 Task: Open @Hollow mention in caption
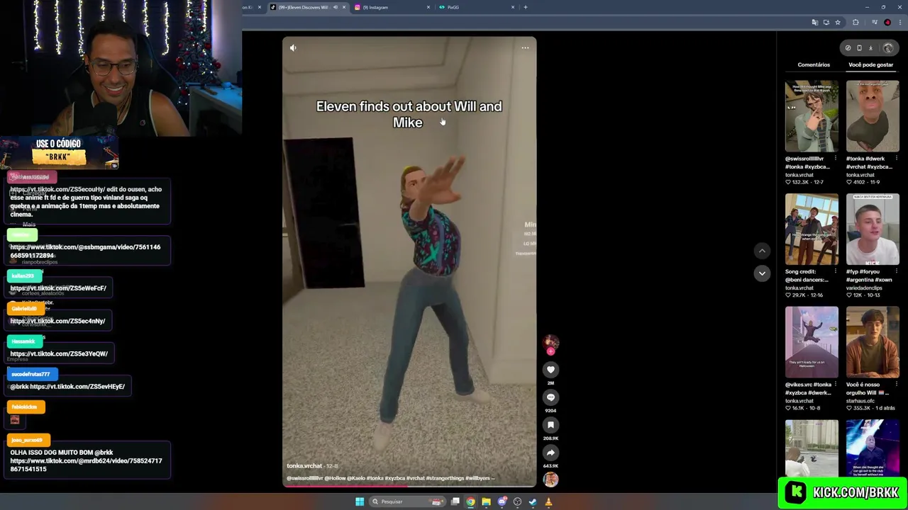click(335, 478)
